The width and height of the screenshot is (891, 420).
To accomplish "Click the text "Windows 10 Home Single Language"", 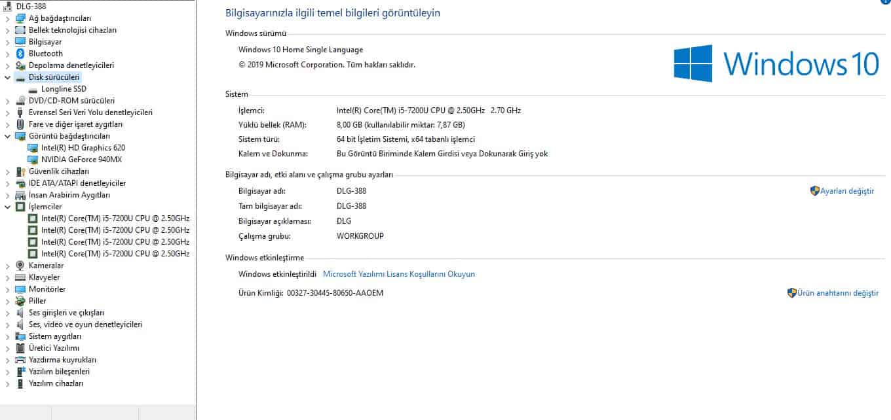I will pyautogui.click(x=301, y=50).
